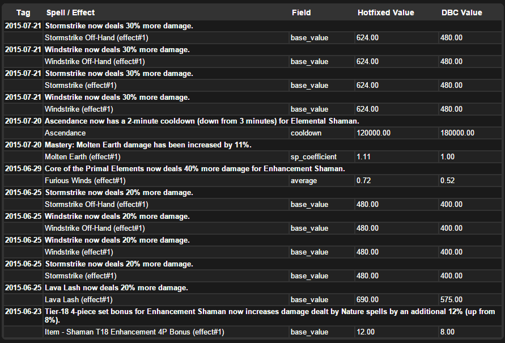505x343 pixels.
Task: Select Stormstrike Off-Hand (effect#1) with DBC value 400.00
Action: [x=96, y=205]
